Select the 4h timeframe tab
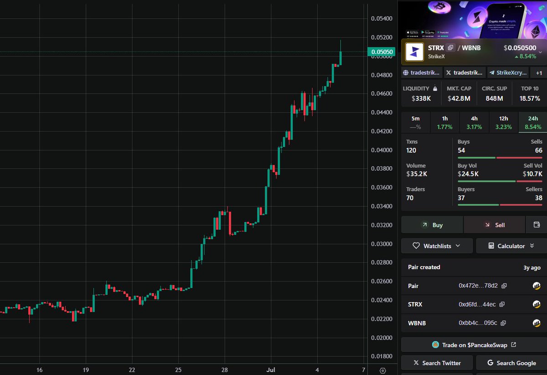Screen dimensions: 547x375 click(x=474, y=123)
